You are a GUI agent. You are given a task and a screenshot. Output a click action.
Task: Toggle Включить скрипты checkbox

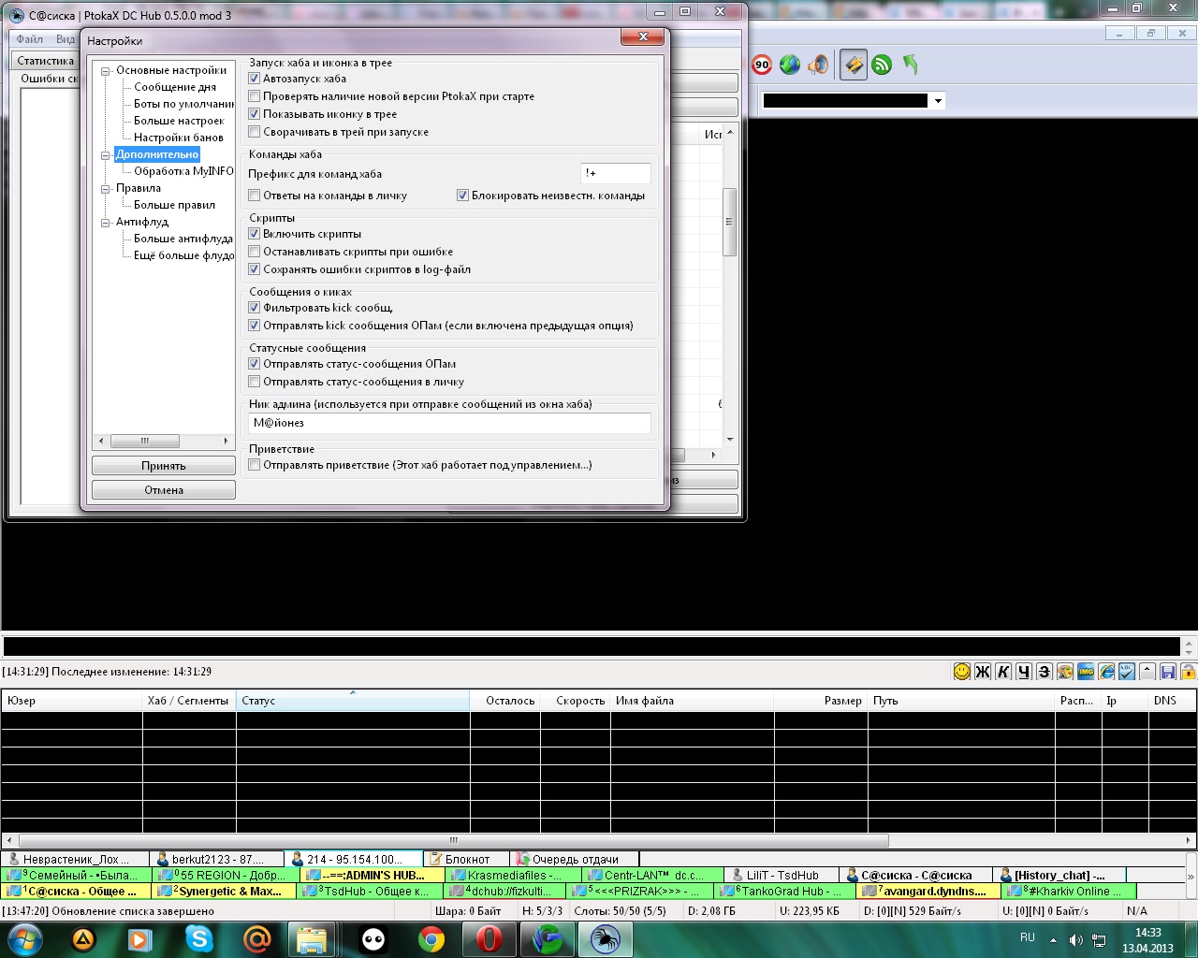pyautogui.click(x=254, y=234)
